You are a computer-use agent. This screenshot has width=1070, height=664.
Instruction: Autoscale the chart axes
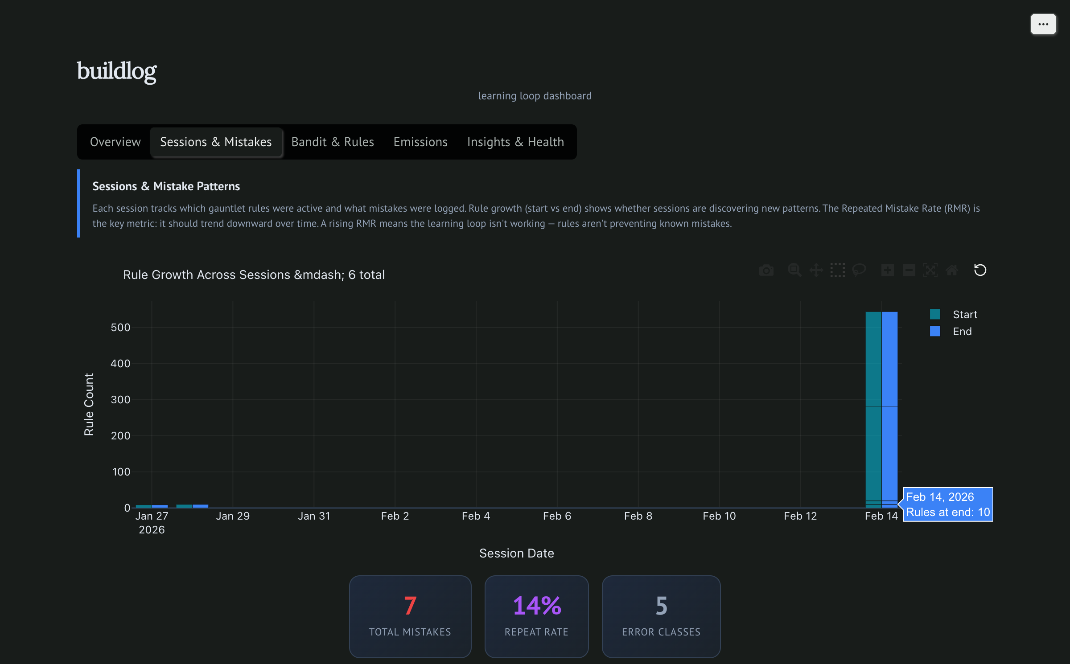pos(930,270)
